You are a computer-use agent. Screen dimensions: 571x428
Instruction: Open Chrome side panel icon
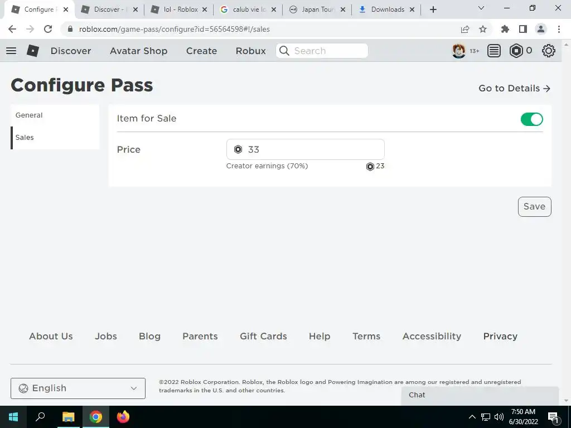pos(523,29)
